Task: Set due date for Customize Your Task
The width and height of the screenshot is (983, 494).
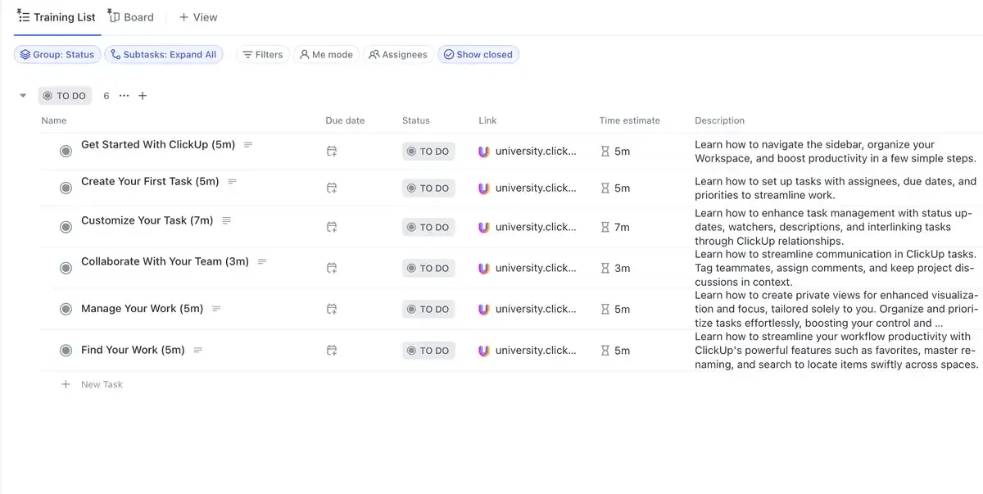Action: pos(332,227)
